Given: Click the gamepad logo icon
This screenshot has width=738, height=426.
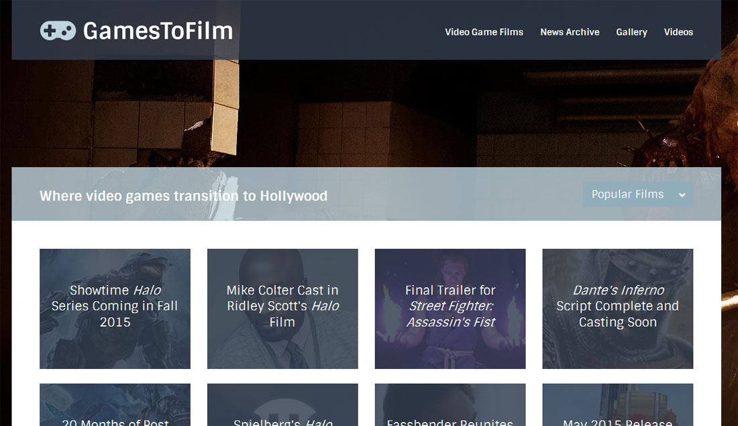Looking at the screenshot, I should pos(58,31).
